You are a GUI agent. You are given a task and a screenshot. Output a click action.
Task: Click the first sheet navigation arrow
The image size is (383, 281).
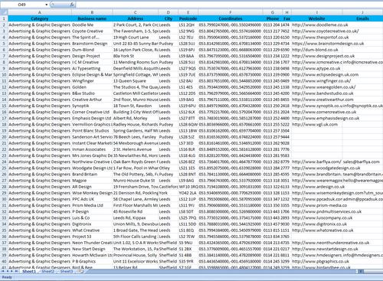pyautogui.click(x=3, y=271)
